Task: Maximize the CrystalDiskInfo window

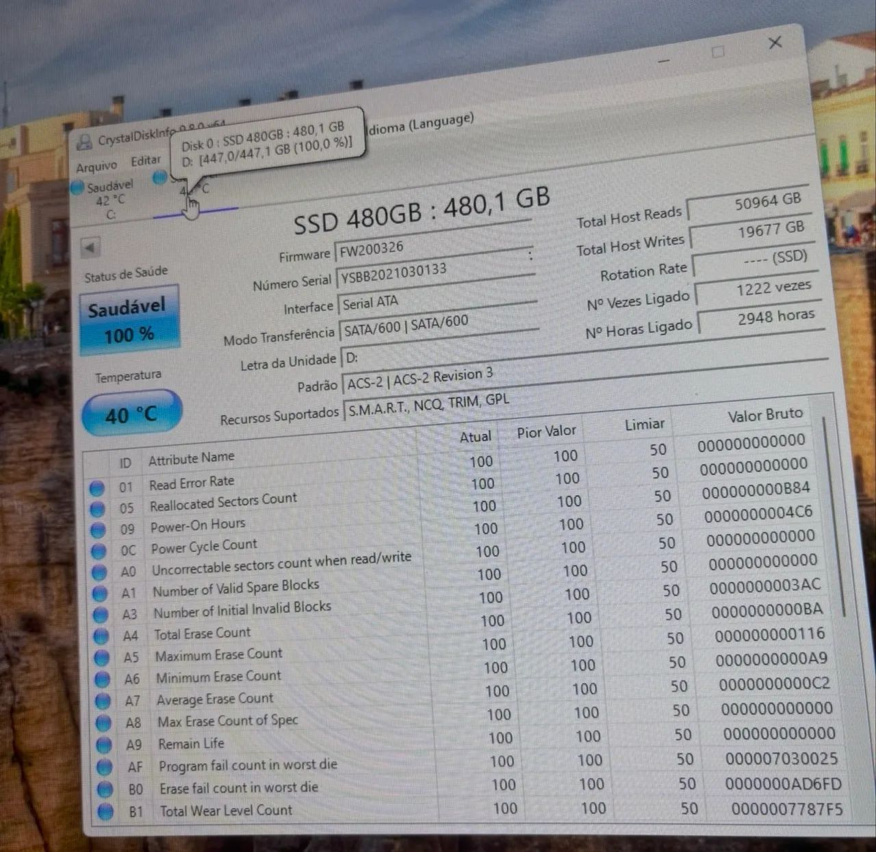Action: (717, 52)
